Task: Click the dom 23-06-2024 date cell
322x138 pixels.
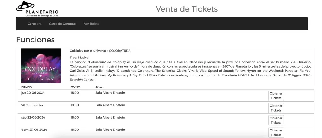Action: [x=34, y=130]
